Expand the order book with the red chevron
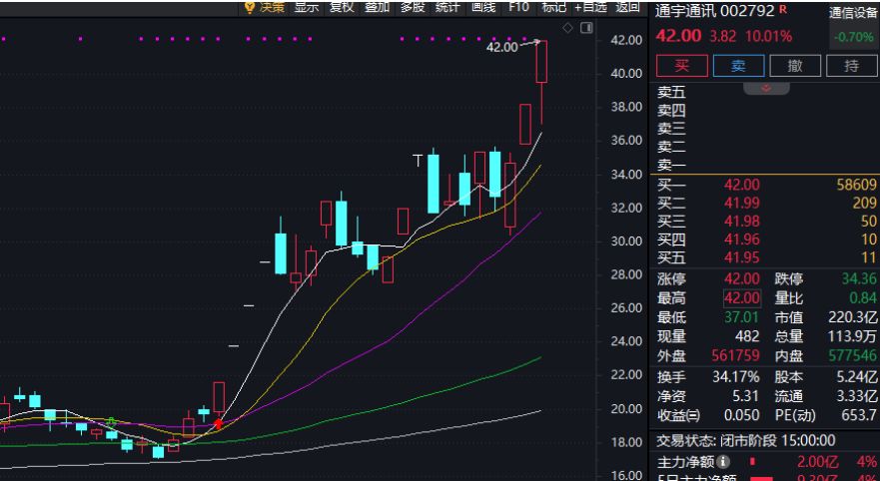Screen dimensions: 880x481 767,89
